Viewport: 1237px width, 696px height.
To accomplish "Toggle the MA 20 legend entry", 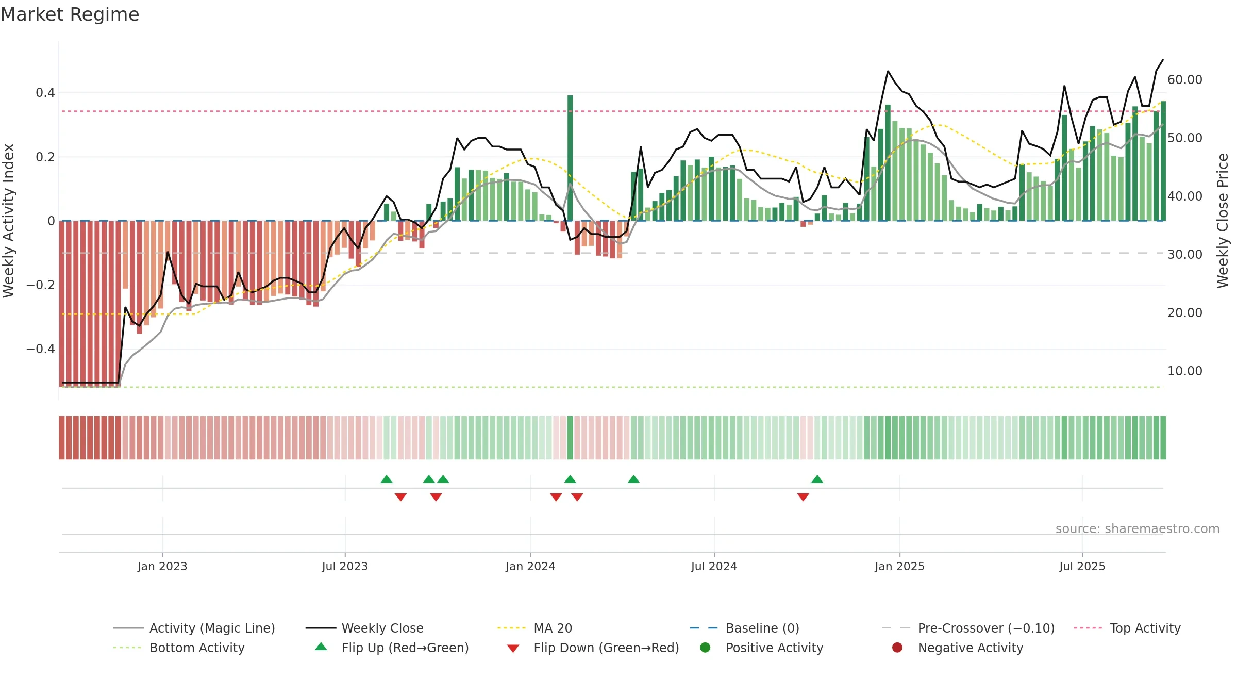I will [534, 628].
